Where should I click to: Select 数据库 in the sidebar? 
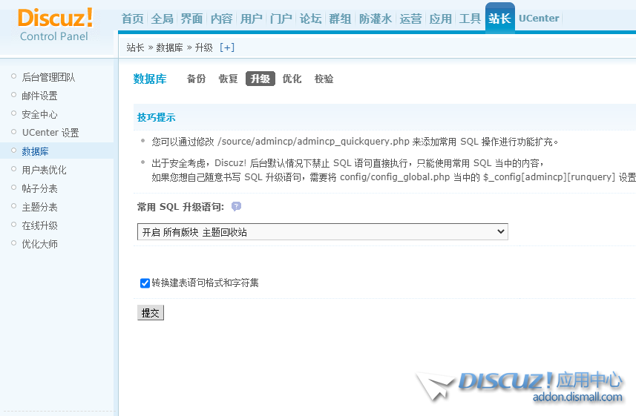pos(36,151)
